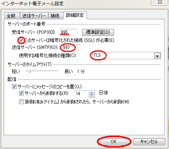Switch to the 全般 tab
The width and height of the screenshot is (169, 149).
[12, 16]
